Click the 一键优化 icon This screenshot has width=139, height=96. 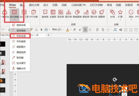coord(5,12)
